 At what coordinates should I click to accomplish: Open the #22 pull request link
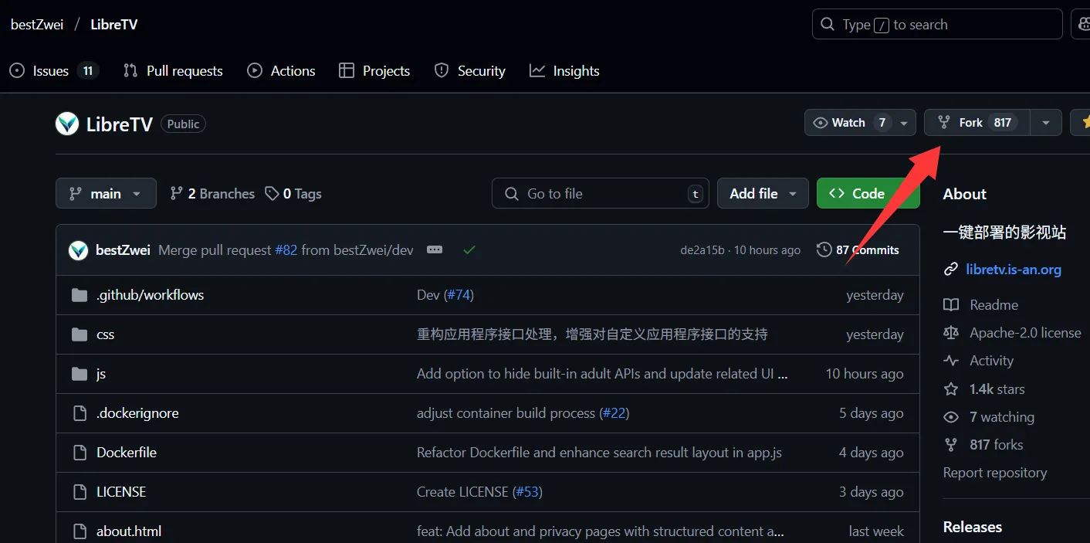point(614,413)
